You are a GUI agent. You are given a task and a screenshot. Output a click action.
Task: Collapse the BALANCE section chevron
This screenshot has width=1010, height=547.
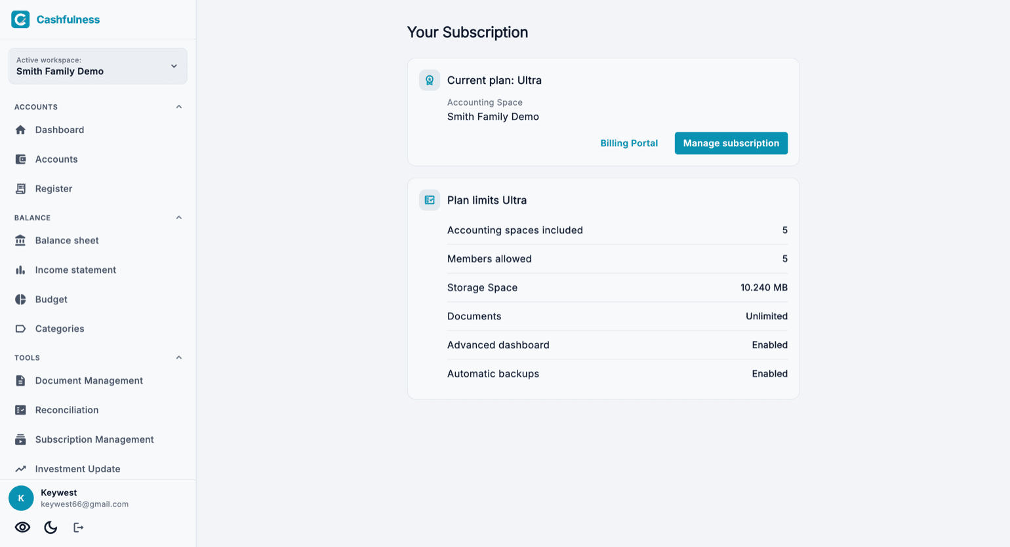[179, 218]
